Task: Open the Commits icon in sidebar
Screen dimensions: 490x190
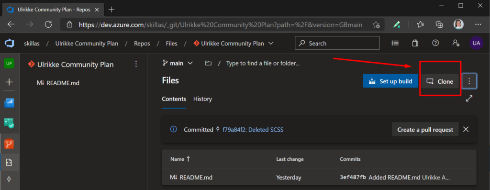Action: point(9,179)
